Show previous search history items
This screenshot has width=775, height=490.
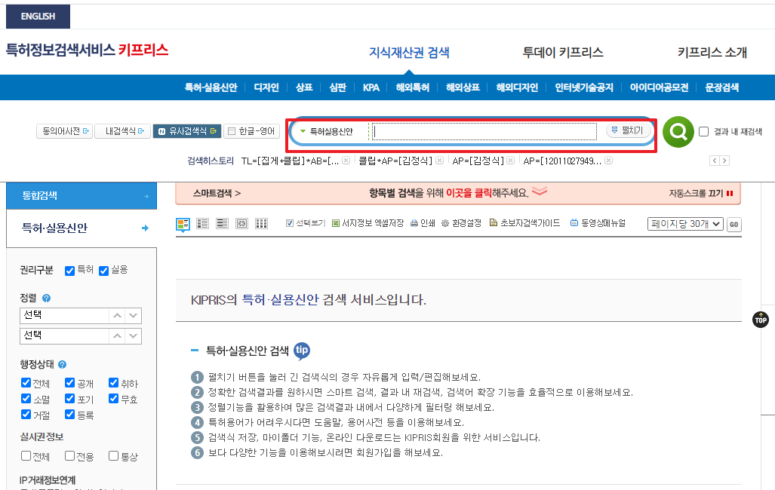[714, 161]
